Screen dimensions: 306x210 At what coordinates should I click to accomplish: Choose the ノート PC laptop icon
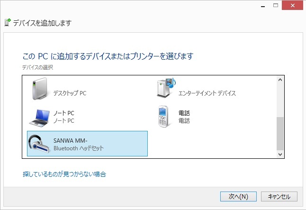tap(39, 118)
